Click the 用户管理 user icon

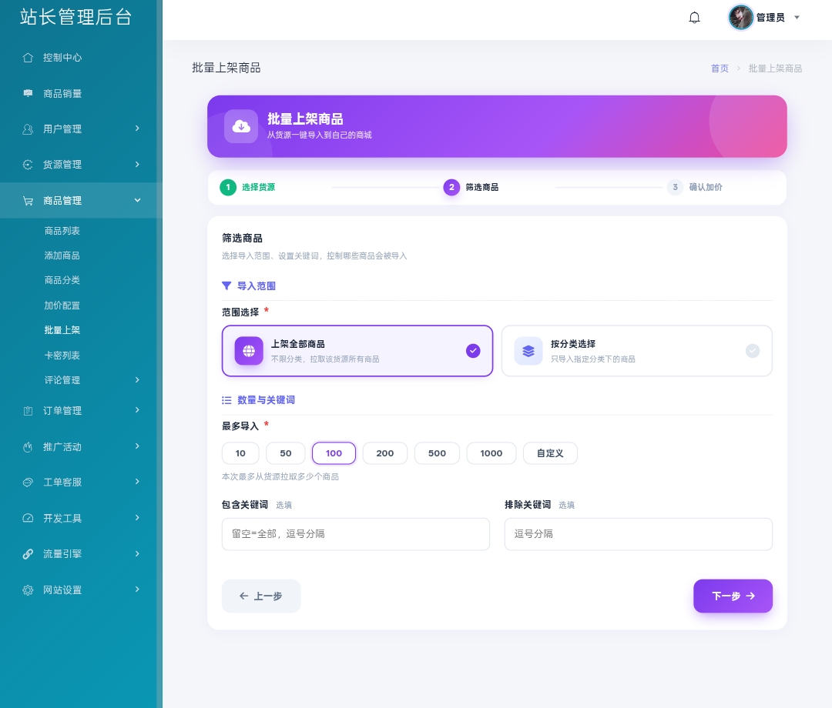pyautogui.click(x=29, y=129)
